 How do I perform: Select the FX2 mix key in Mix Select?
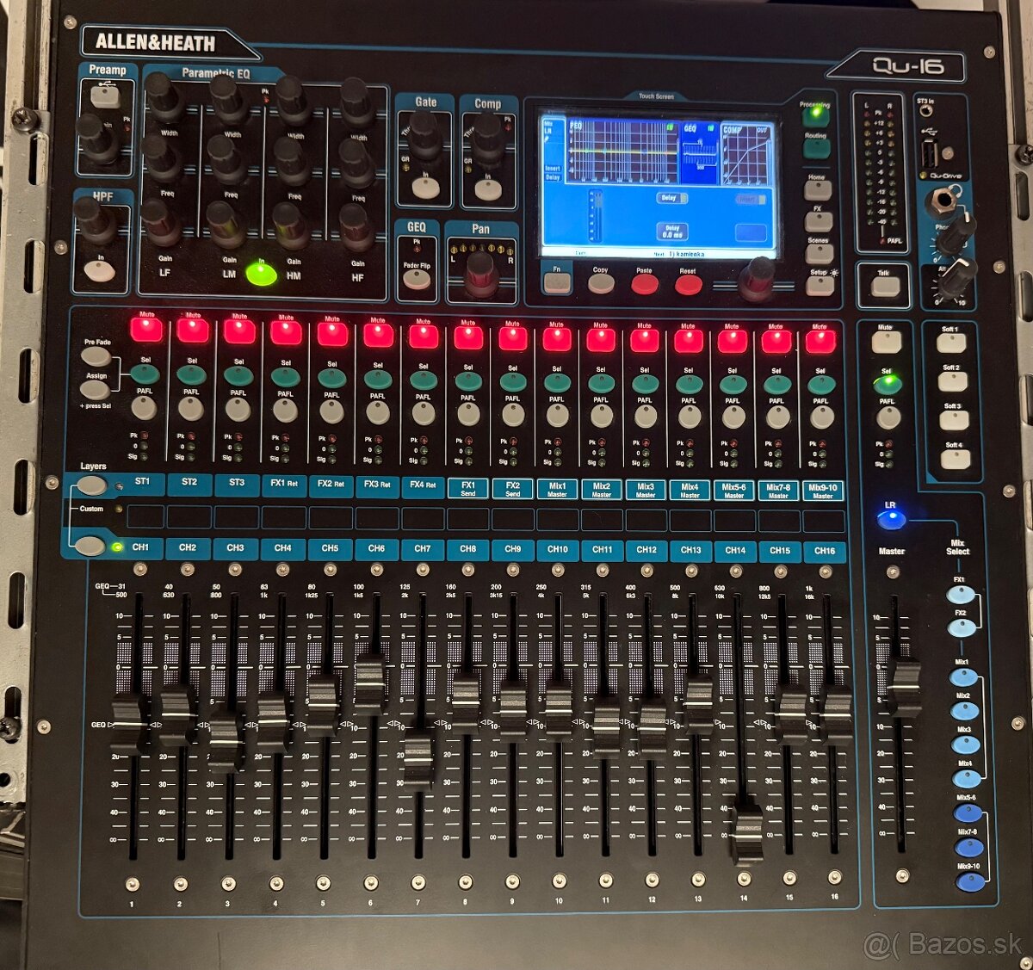tap(962, 628)
